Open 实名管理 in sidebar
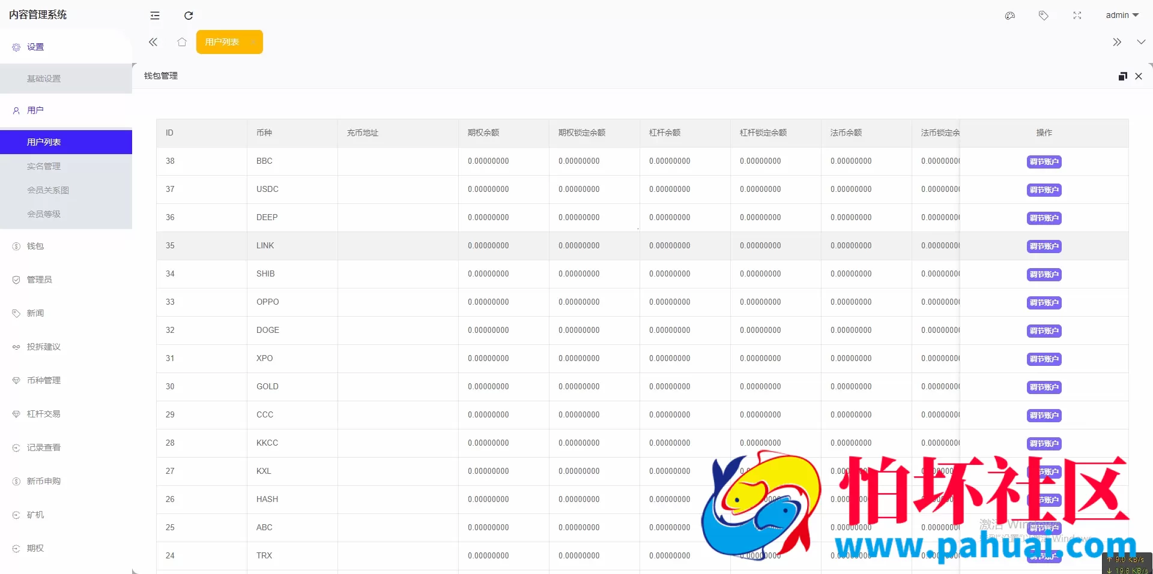This screenshot has height=574, width=1153. click(66, 166)
